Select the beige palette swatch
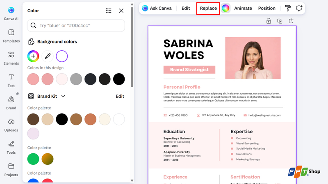This screenshot has width=328, height=184. tap(48, 119)
